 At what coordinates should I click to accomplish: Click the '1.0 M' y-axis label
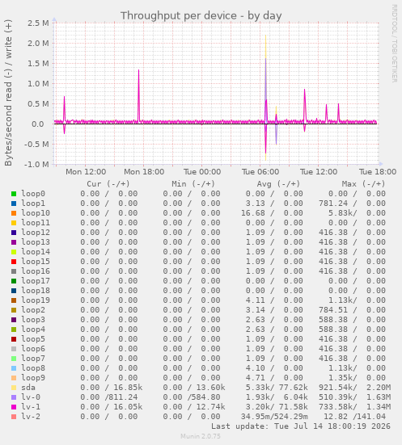(x=38, y=83)
